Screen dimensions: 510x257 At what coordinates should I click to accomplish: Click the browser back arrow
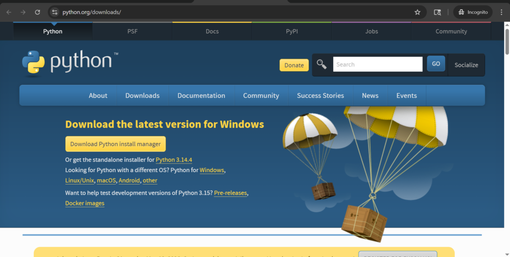(9, 12)
